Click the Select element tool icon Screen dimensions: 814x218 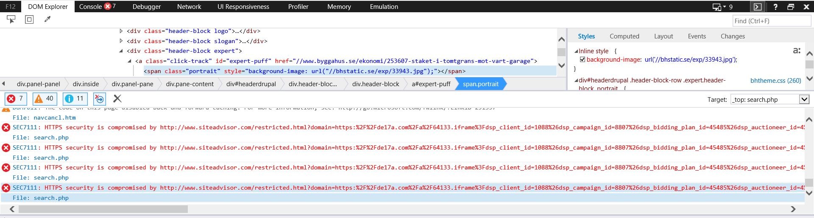11,19
